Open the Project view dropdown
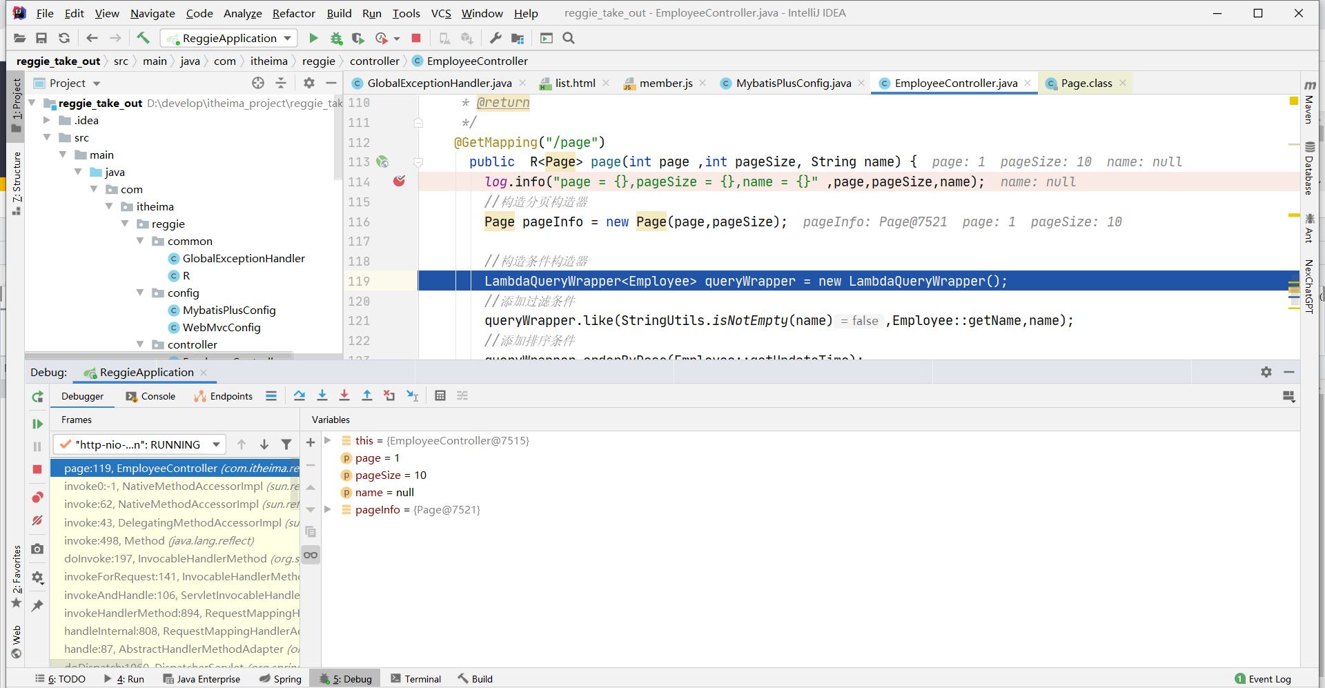Viewport: 1325px width, 688px height. pos(97,83)
